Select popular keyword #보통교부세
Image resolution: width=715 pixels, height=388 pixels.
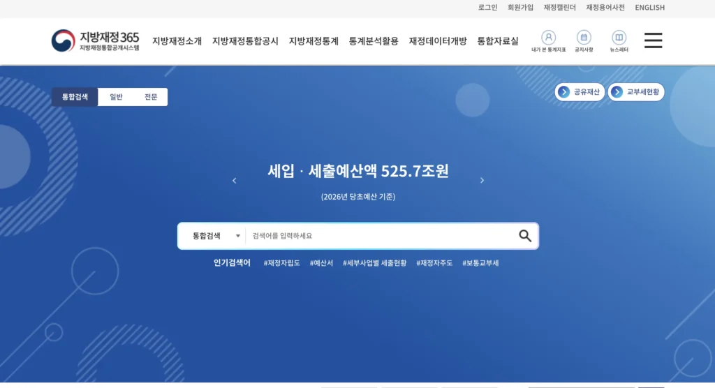tap(480, 263)
